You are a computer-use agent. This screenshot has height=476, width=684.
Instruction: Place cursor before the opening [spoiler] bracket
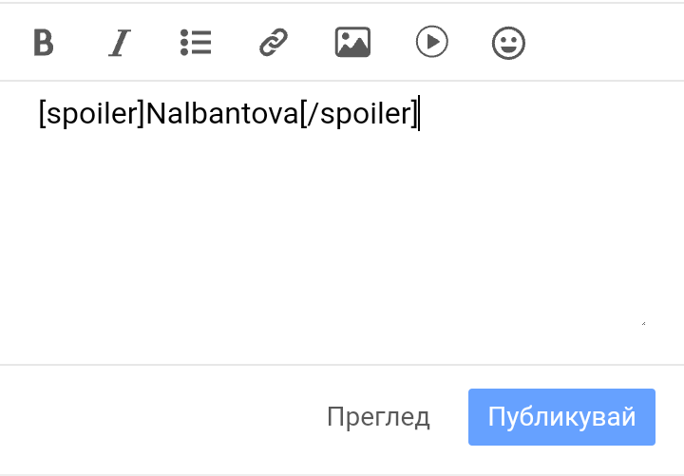pyautogui.click(x=39, y=113)
